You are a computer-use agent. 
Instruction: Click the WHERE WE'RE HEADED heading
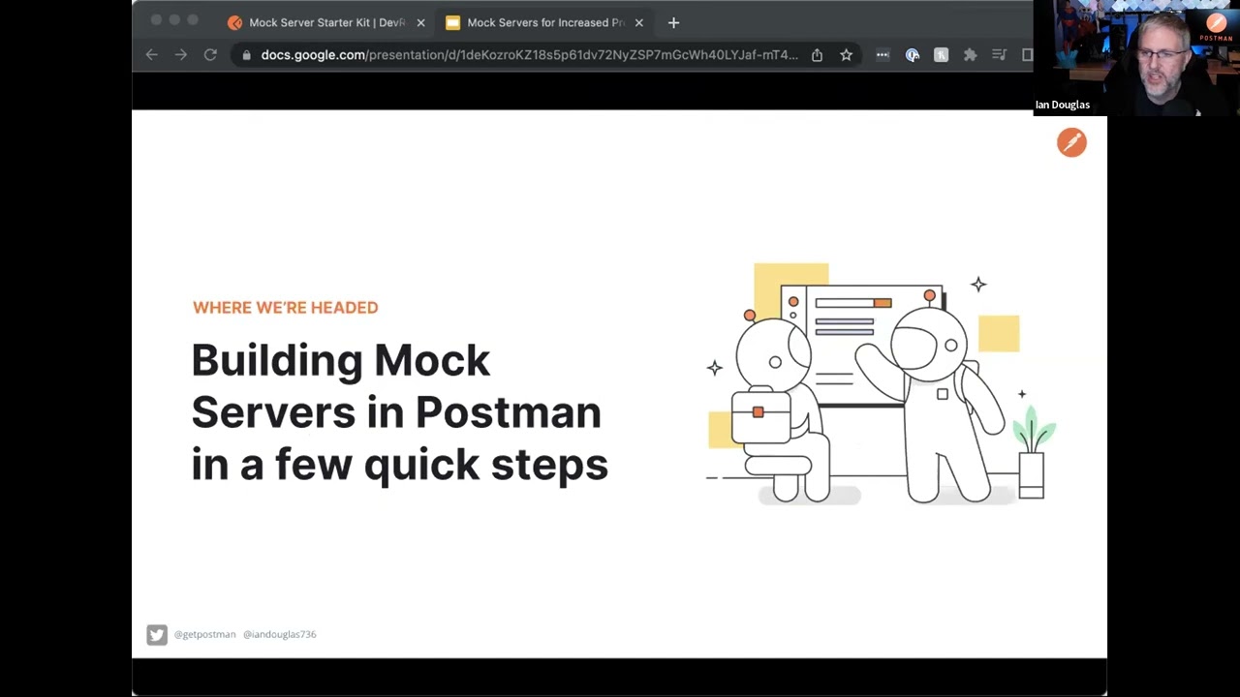pyautogui.click(x=285, y=307)
